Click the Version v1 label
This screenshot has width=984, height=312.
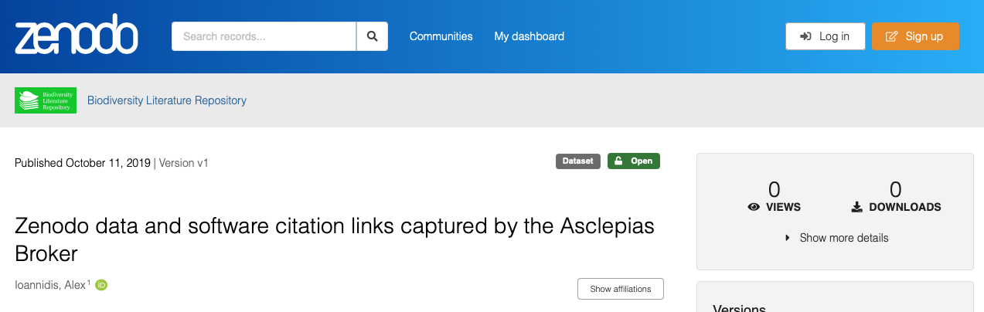tap(184, 163)
